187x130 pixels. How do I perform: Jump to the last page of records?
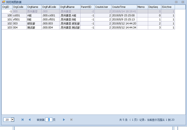tap(71, 120)
